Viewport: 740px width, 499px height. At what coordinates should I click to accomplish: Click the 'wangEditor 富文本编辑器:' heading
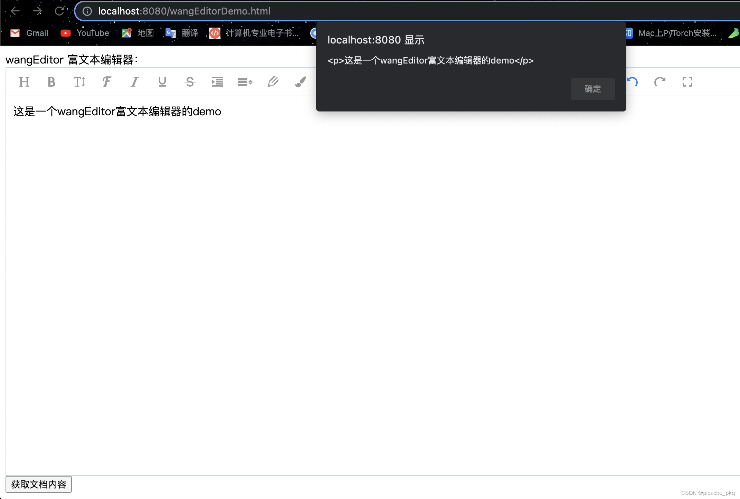tap(72, 60)
